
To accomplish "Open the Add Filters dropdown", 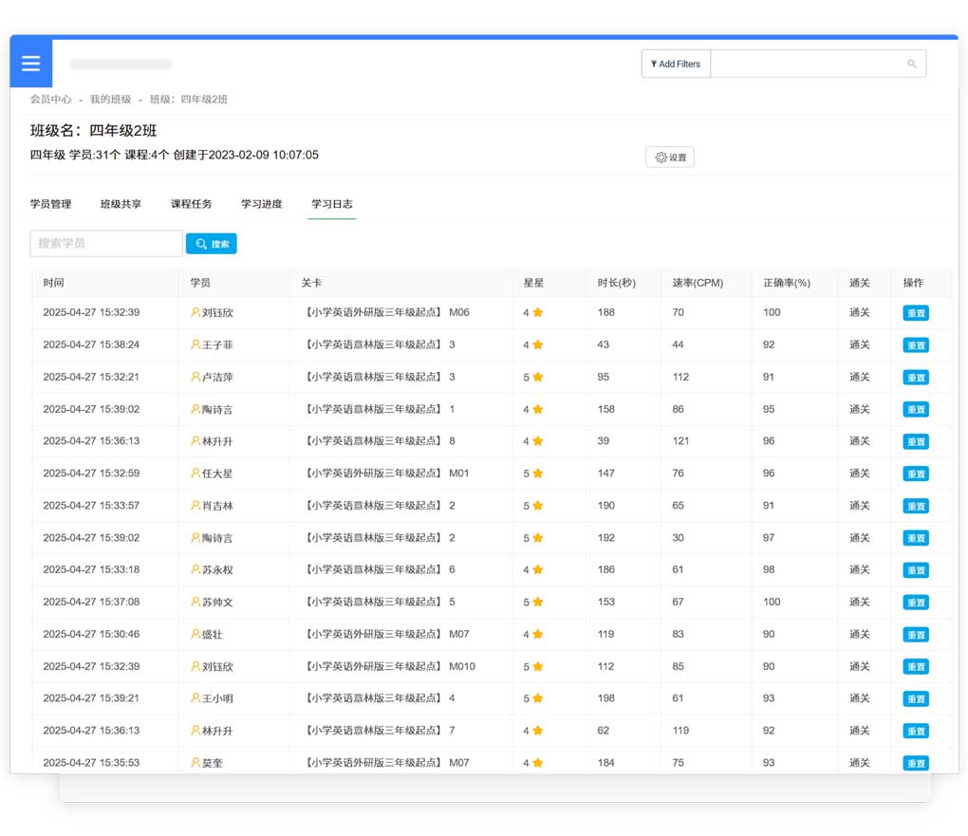I will (x=676, y=64).
